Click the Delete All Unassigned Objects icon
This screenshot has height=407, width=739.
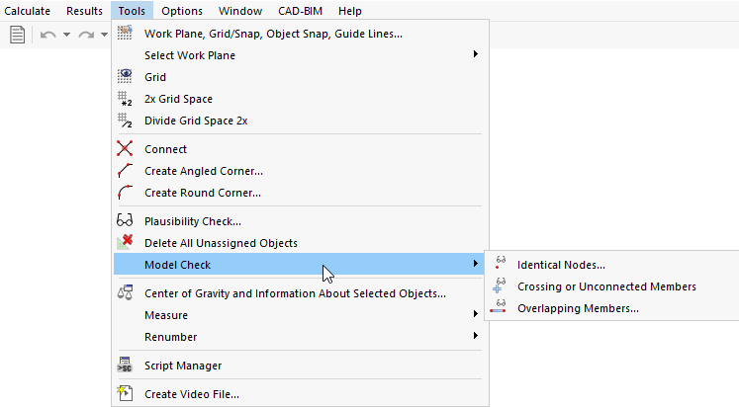[125, 243]
